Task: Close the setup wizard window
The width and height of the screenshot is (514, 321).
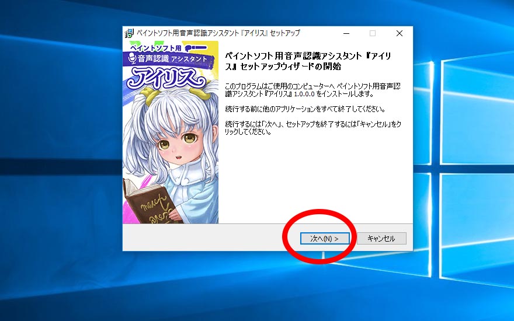Action: pos(400,33)
